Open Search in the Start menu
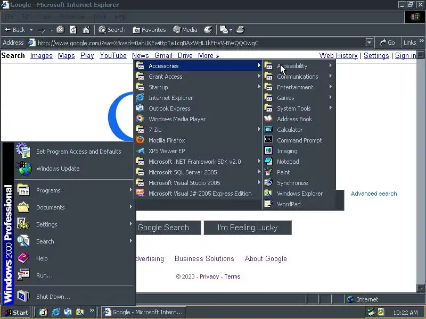 click(75, 241)
